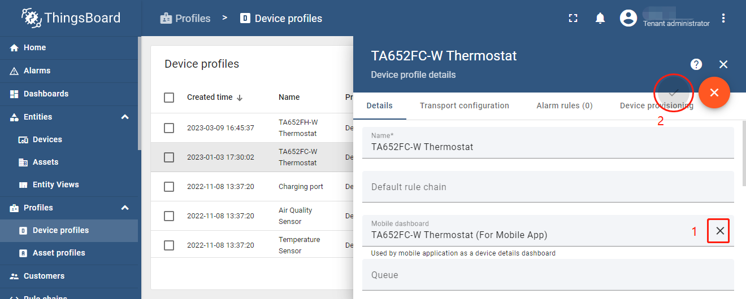Click the Entities shapes icon
Image resolution: width=746 pixels, height=299 pixels.
click(x=14, y=117)
